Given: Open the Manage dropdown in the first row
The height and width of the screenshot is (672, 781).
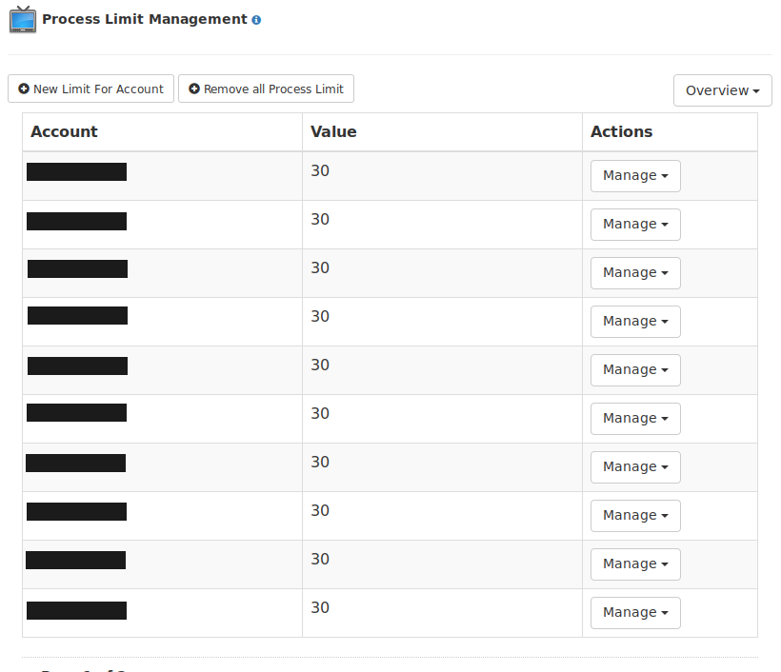Looking at the screenshot, I should coord(635,176).
